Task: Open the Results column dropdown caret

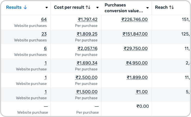Action: point(47,8)
